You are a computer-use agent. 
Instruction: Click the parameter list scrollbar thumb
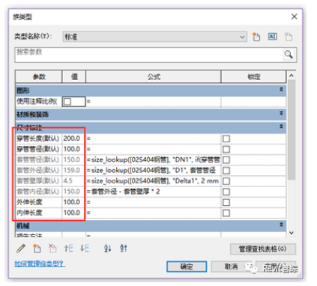coord(292,130)
